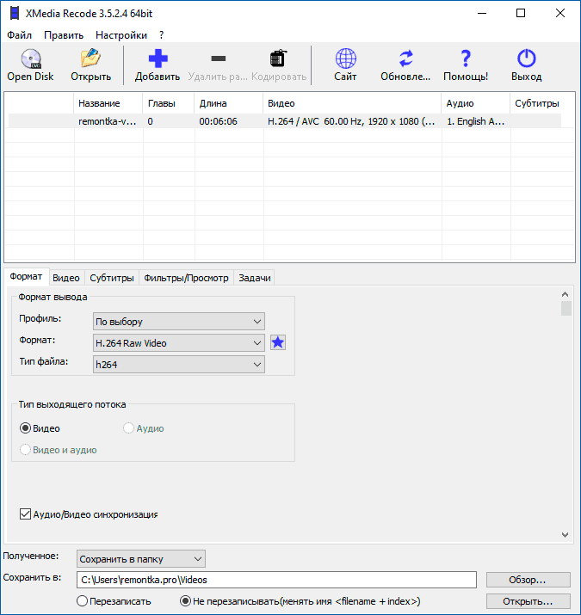
Task: Open the Сохранить в папку dropdown
Action: pyautogui.click(x=141, y=559)
